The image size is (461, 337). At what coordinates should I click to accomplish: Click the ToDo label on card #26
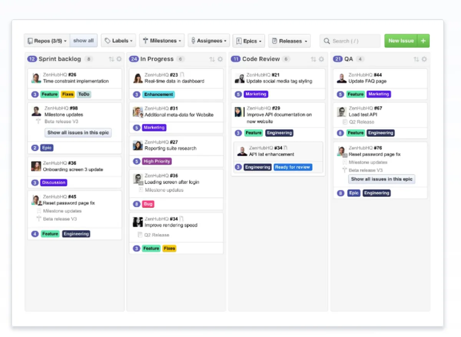[83, 94]
